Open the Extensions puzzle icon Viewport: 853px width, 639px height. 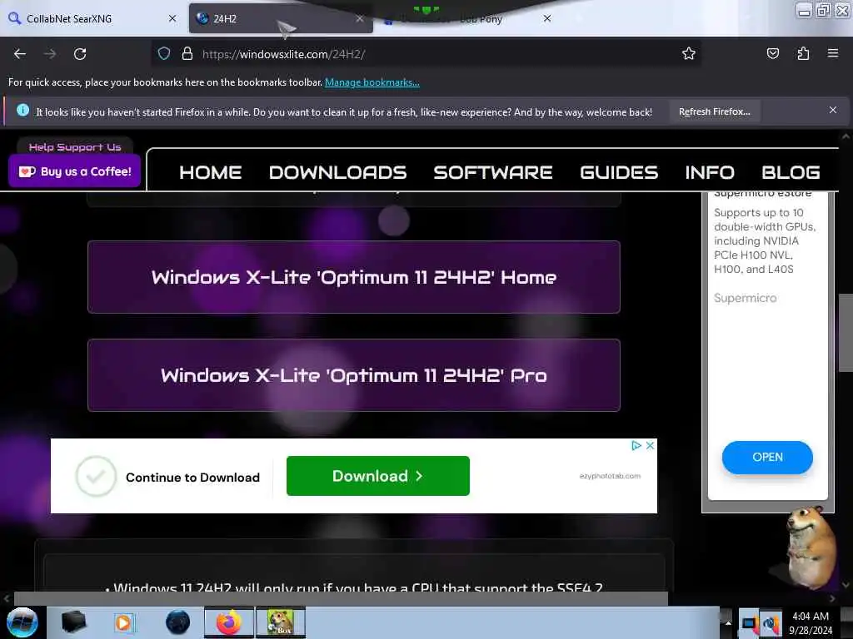click(803, 53)
